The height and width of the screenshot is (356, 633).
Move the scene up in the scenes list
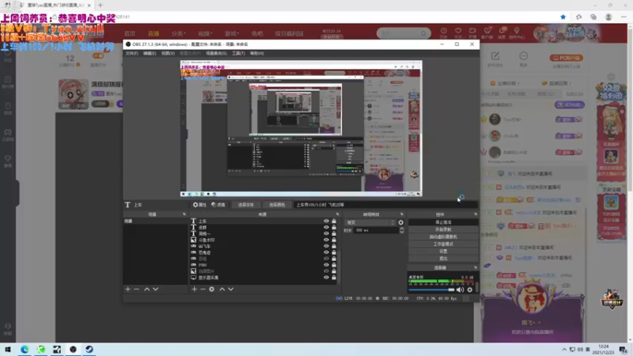[147, 289]
